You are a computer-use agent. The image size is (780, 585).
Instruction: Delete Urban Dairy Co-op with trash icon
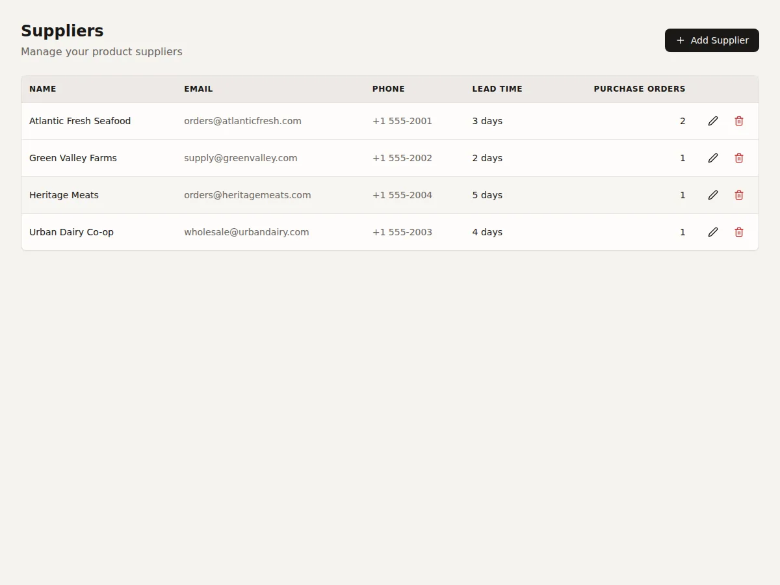click(739, 232)
